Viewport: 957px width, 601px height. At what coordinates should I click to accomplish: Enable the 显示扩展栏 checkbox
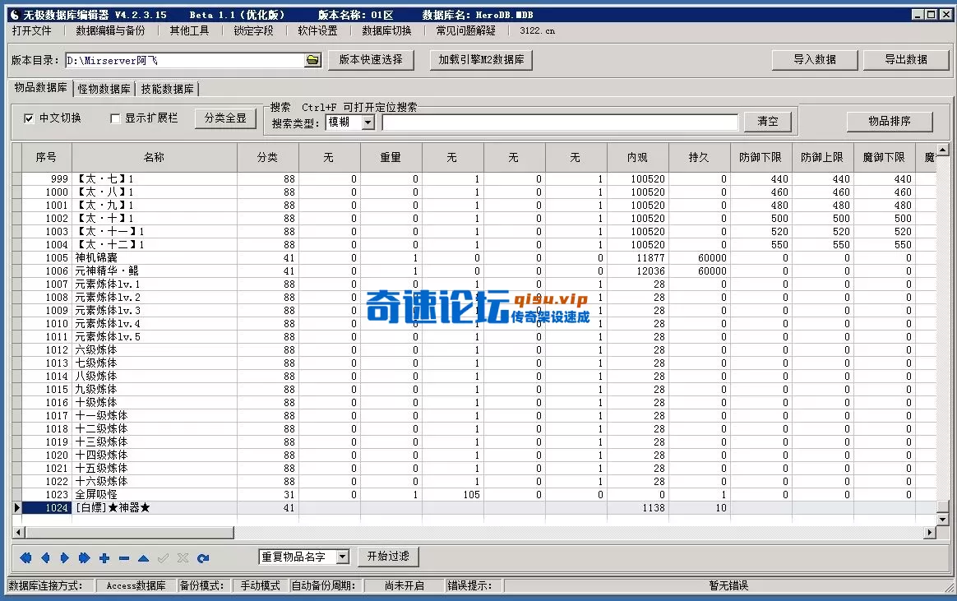point(114,118)
